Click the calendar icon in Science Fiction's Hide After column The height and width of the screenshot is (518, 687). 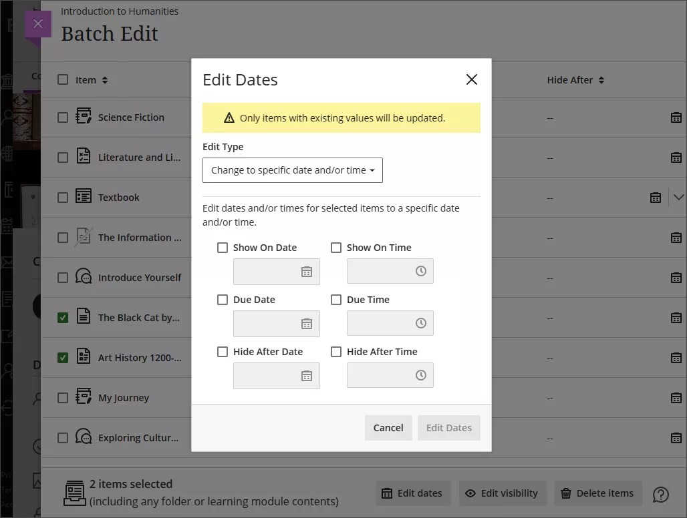(676, 117)
